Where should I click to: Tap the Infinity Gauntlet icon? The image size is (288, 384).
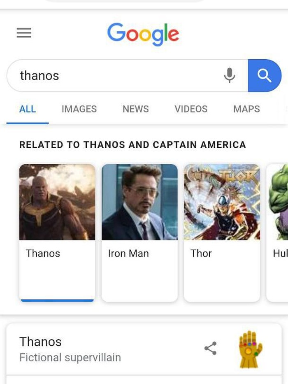point(250,349)
